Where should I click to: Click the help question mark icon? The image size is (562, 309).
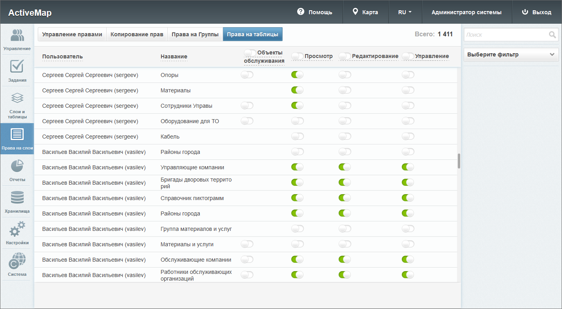click(x=301, y=12)
